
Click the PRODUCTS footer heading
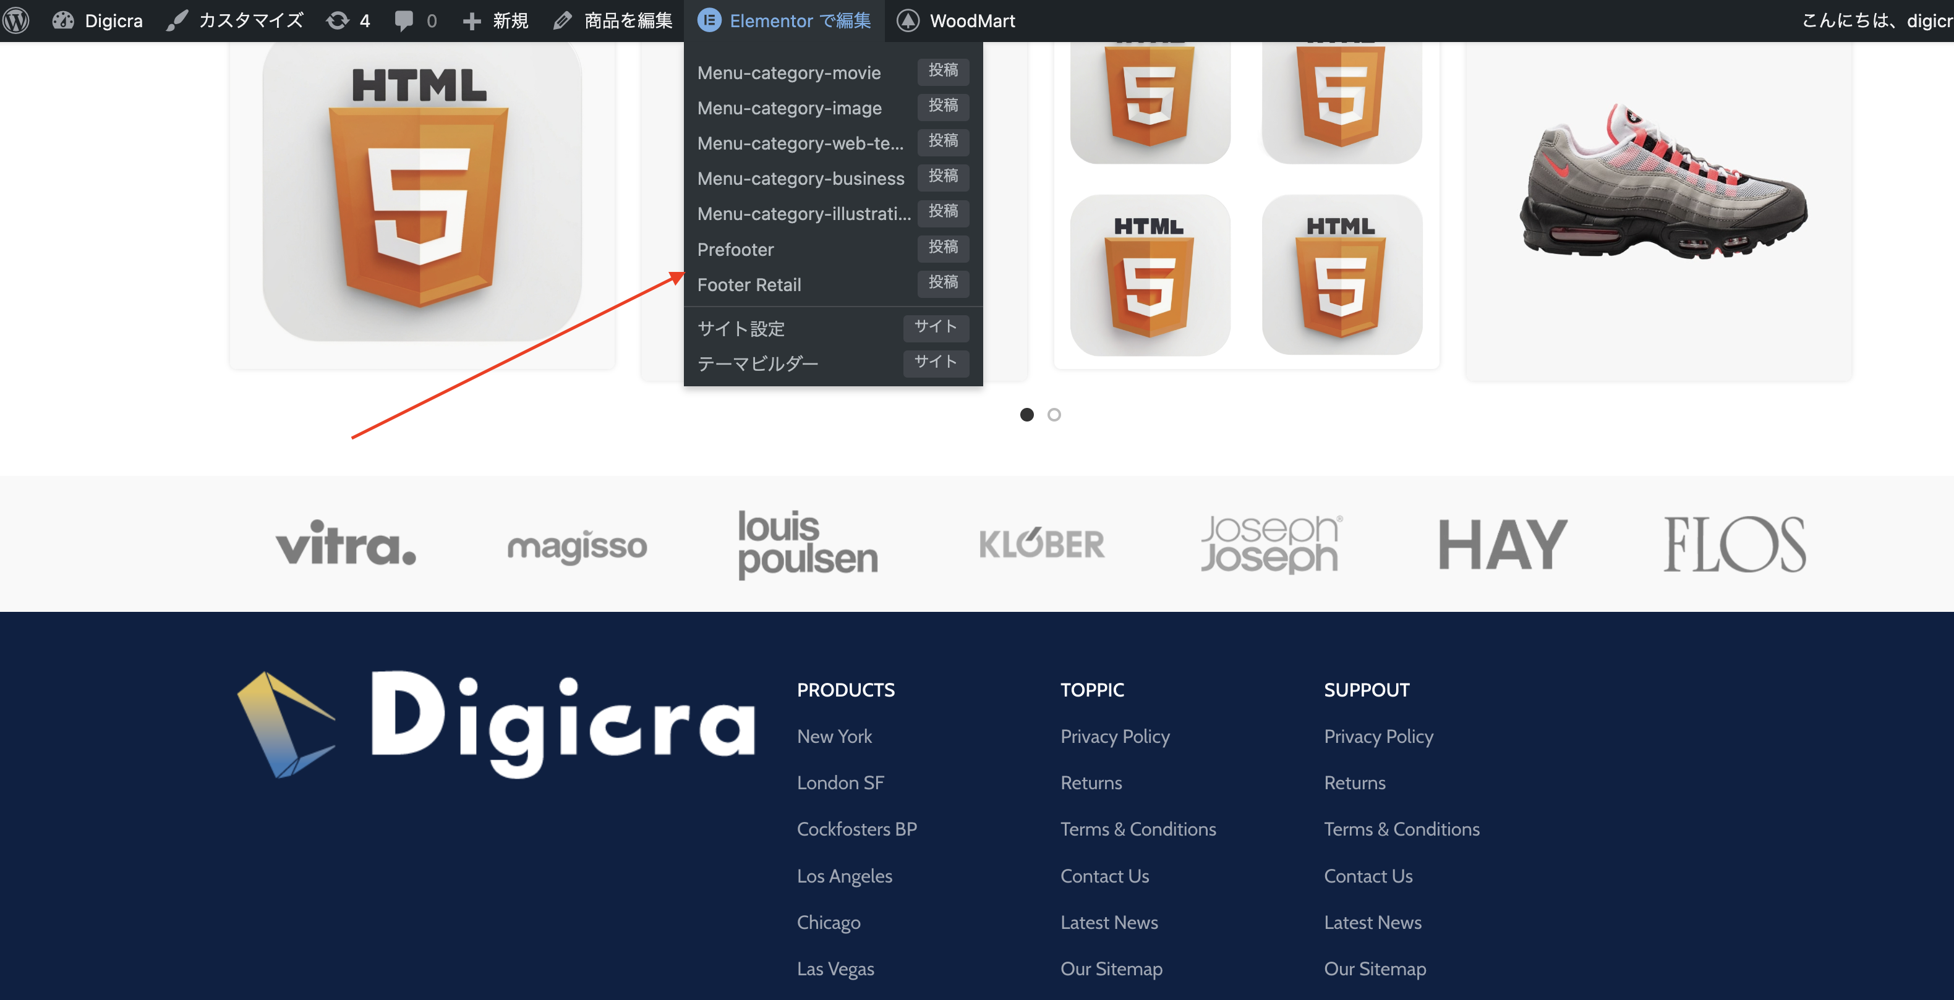click(846, 690)
